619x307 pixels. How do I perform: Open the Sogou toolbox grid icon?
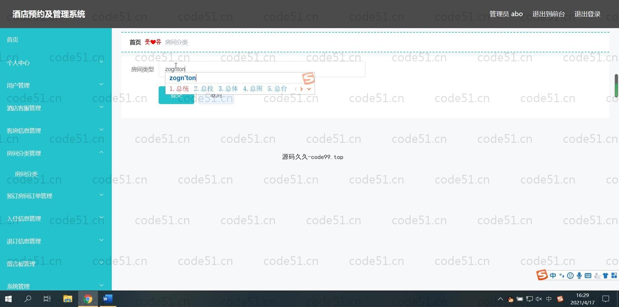coord(614,276)
